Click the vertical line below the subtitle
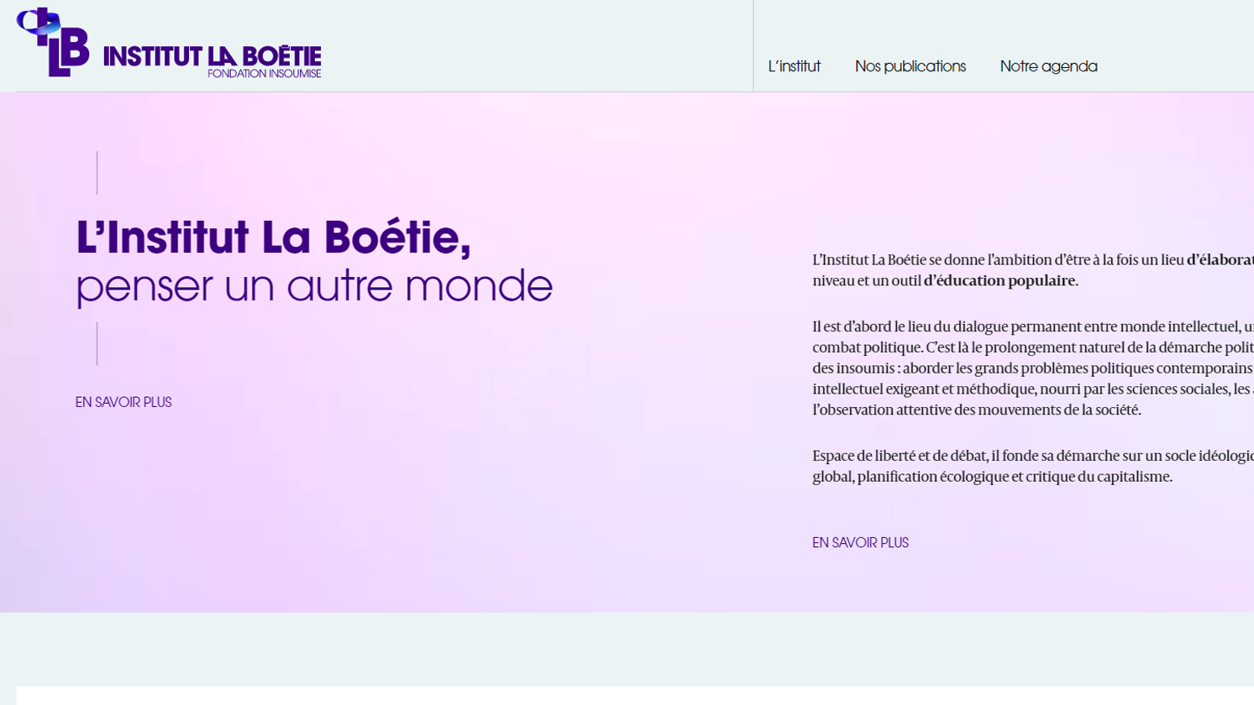Image resolution: width=1254 pixels, height=705 pixels. (x=97, y=344)
